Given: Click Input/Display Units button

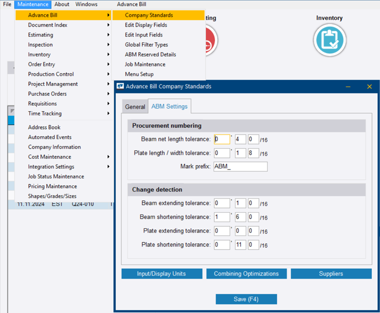Looking at the screenshot, I should 162,274.
